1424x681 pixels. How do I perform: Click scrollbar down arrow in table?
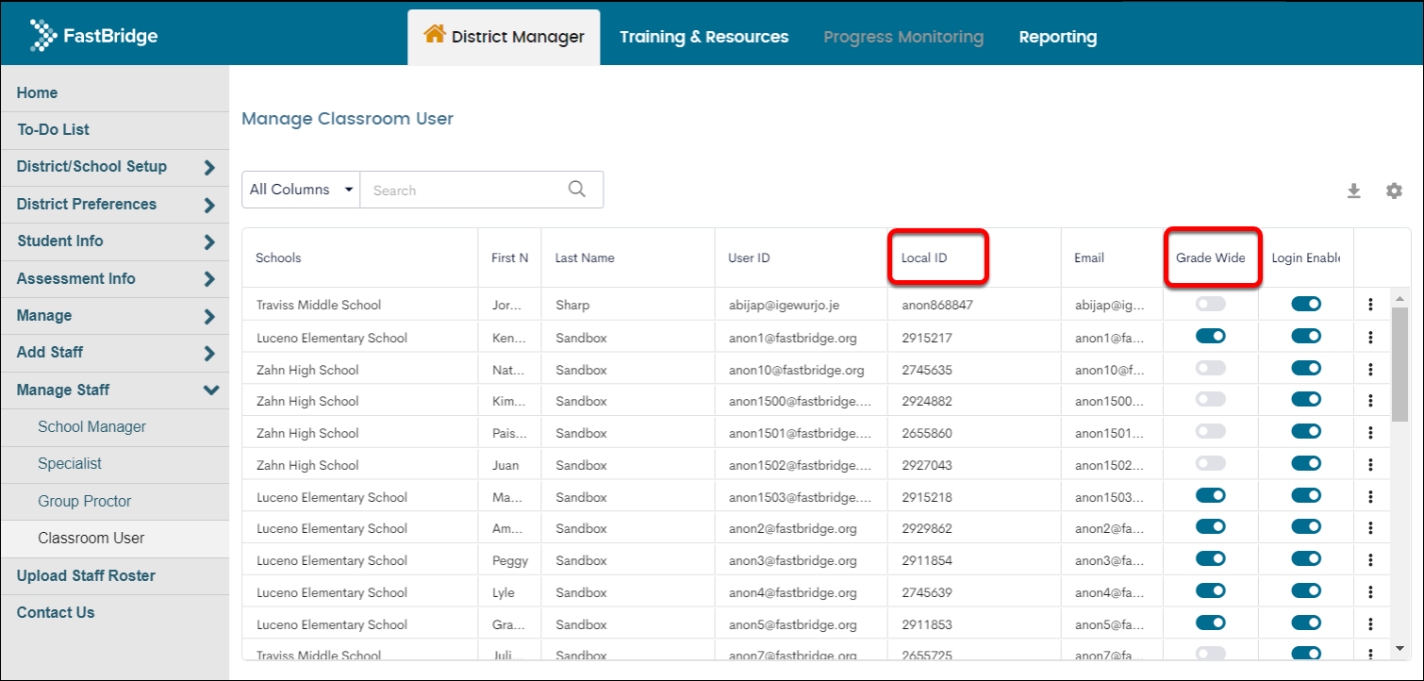tap(1400, 648)
